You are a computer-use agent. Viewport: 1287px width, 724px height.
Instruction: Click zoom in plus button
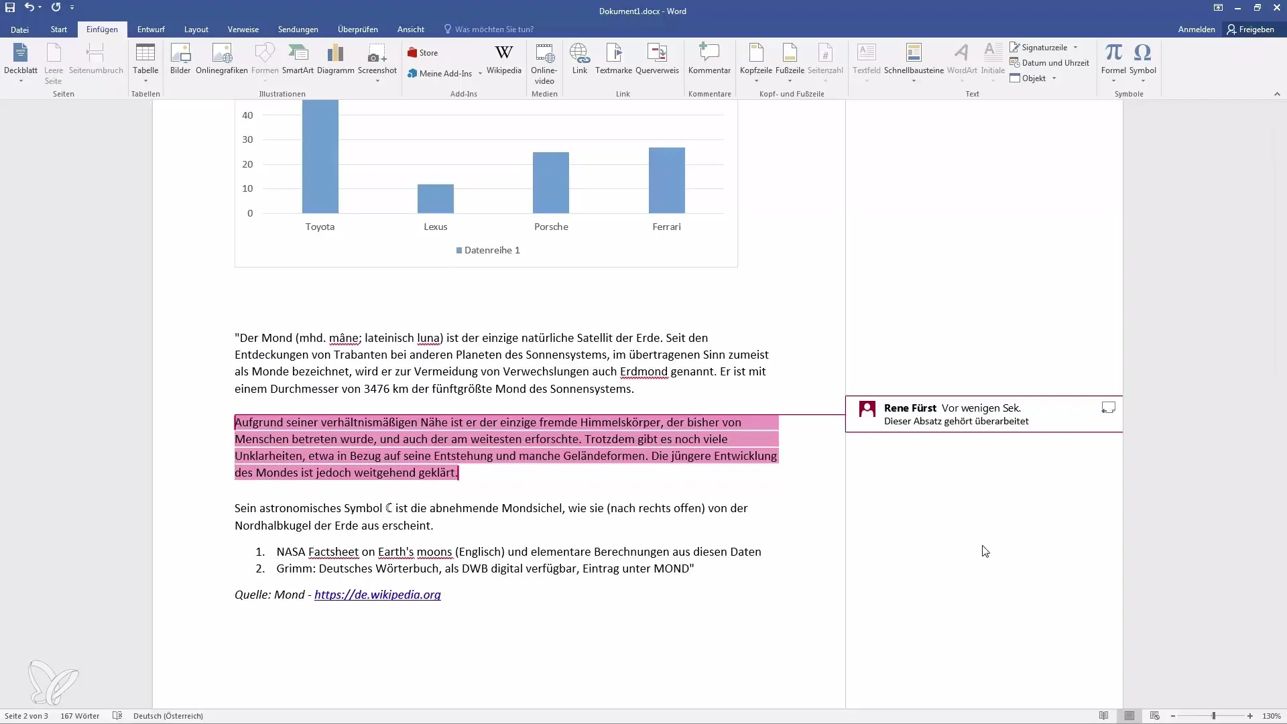(x=1250, y=716)
